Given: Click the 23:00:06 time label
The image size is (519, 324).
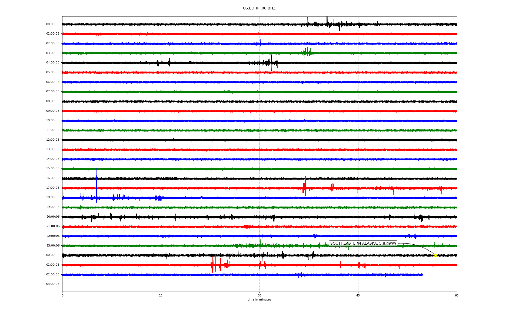Looking at the screenshot, I should pyautogui.click(x=53, y=246).
